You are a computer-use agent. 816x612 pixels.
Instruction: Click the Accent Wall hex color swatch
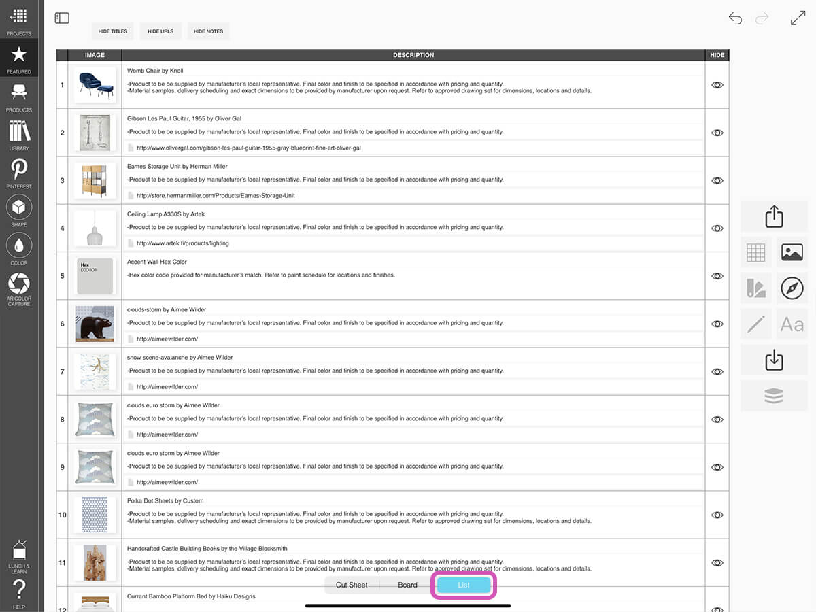click(x=95, y=276)
